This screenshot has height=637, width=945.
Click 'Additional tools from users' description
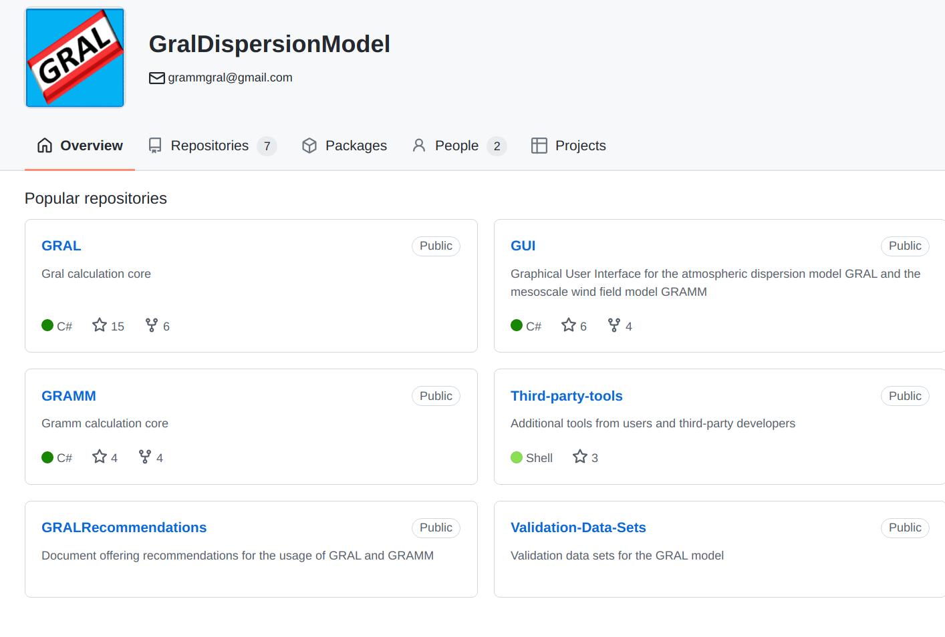[x=653, y=423]
